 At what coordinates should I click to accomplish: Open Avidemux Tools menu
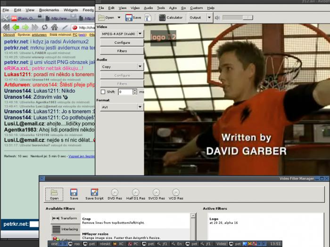click(161, 8)
